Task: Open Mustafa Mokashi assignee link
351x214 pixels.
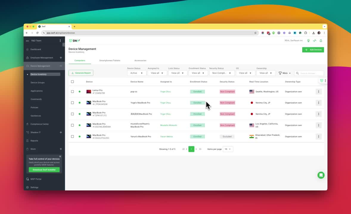Action: pyautogui.click(x=169, y=125)
